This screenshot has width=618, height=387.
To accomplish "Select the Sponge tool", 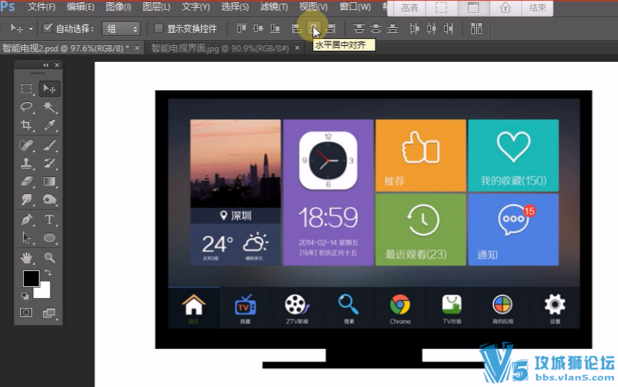I will (49, 199).
